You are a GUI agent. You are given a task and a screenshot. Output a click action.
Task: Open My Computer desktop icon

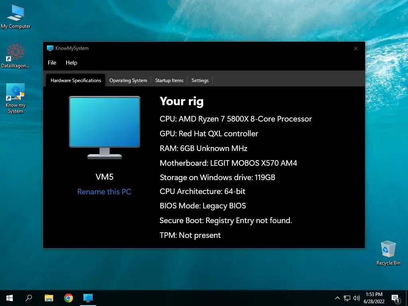tap(16, 17)
